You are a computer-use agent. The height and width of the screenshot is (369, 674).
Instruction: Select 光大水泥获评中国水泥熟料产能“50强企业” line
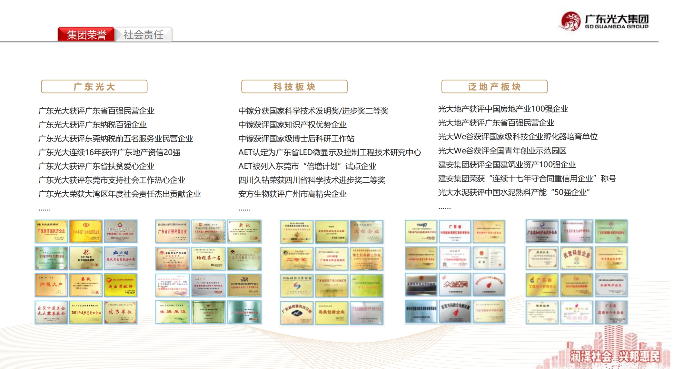514,192
